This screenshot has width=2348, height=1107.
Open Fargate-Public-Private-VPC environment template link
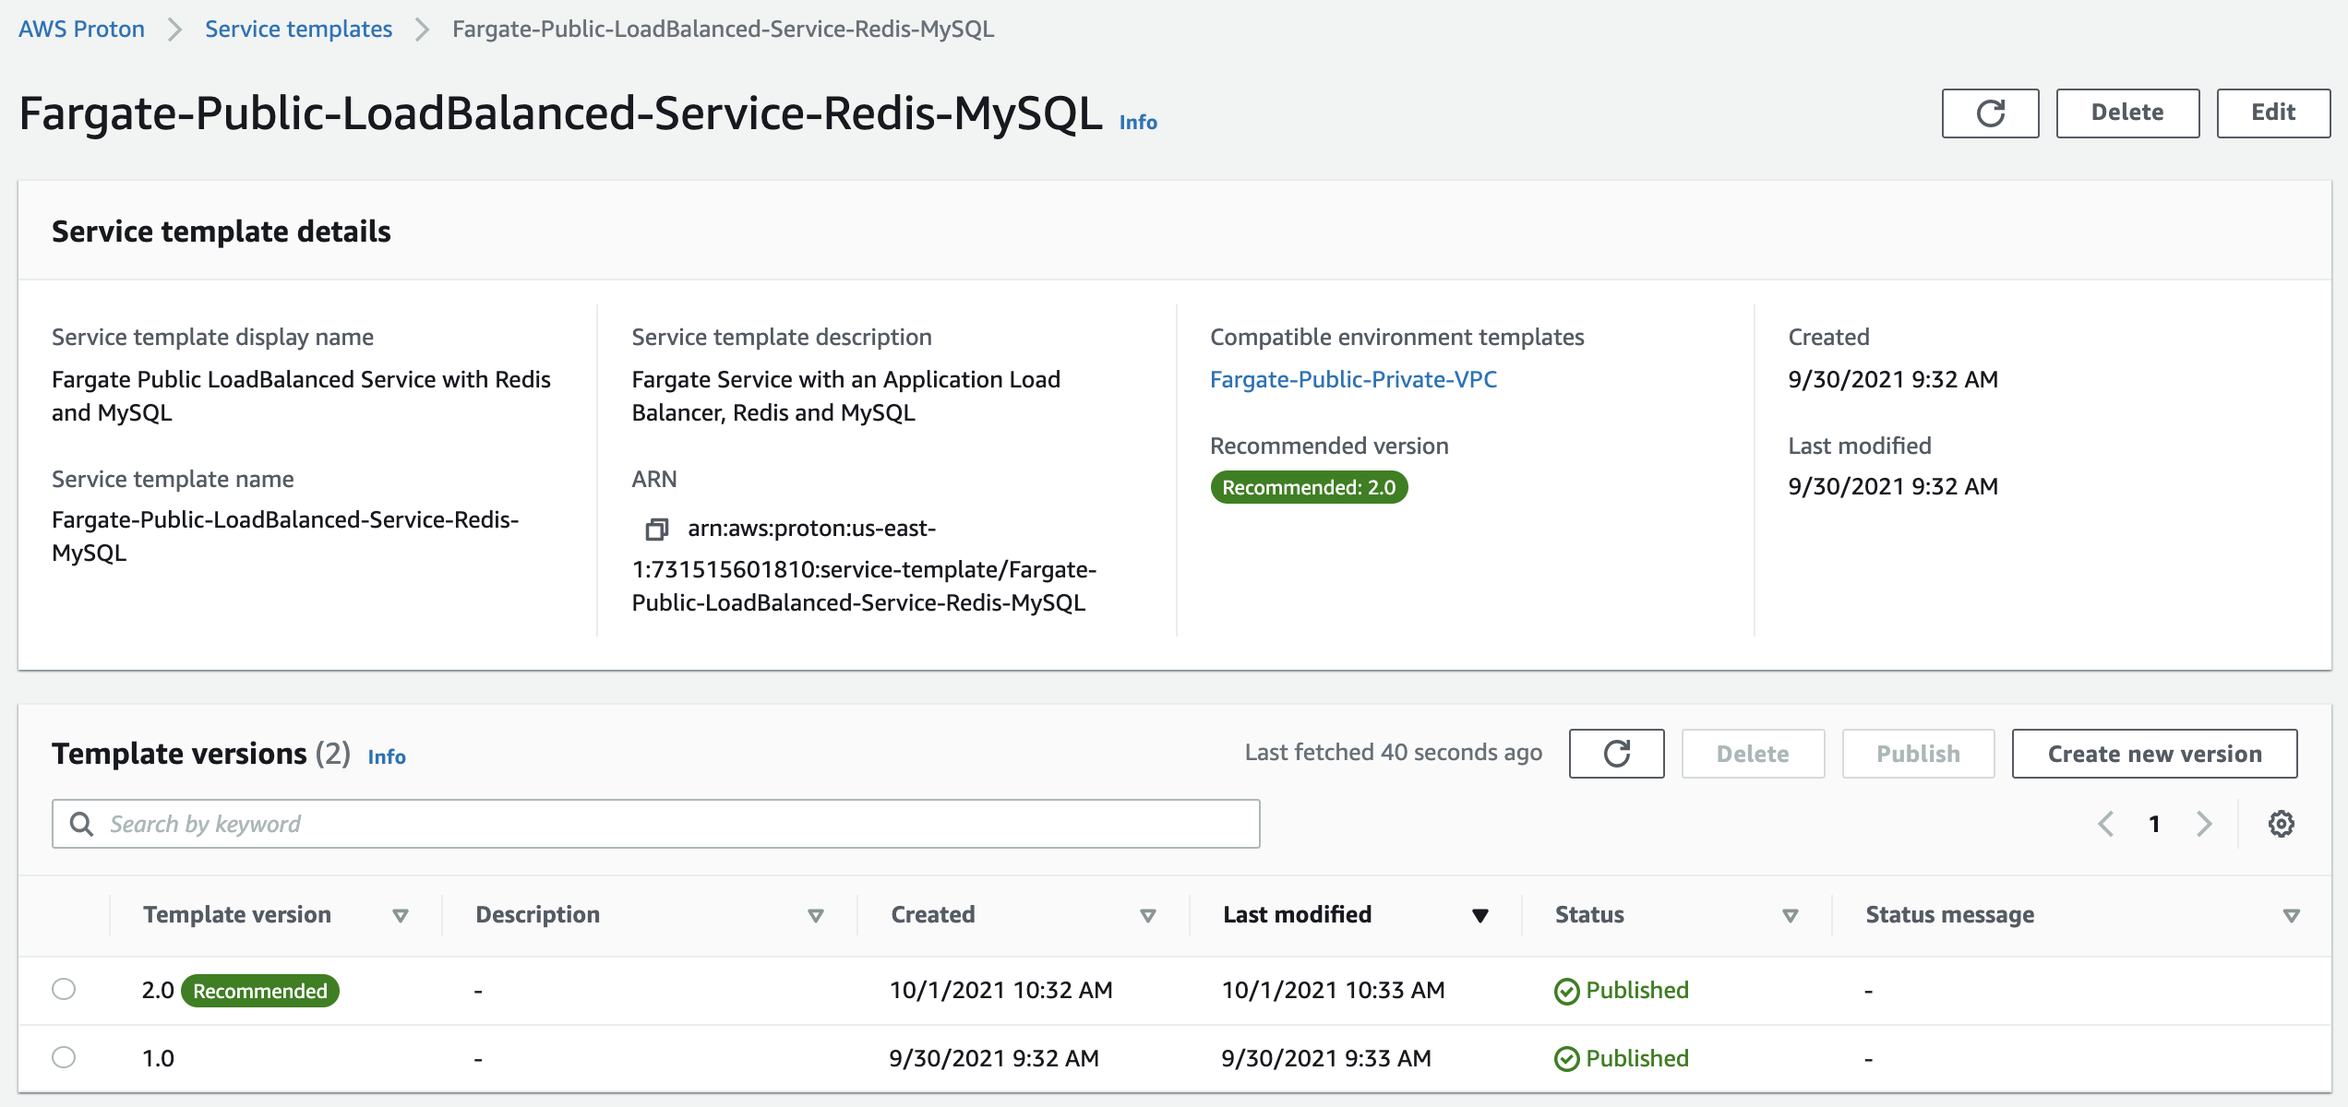[x=1353, y=379]
